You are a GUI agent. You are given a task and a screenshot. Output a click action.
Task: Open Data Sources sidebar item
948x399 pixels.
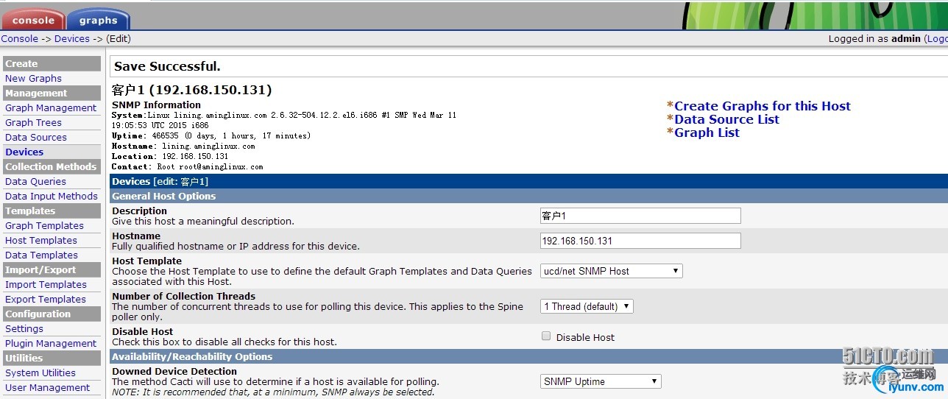pyautogui.click(x=36, y=138)
